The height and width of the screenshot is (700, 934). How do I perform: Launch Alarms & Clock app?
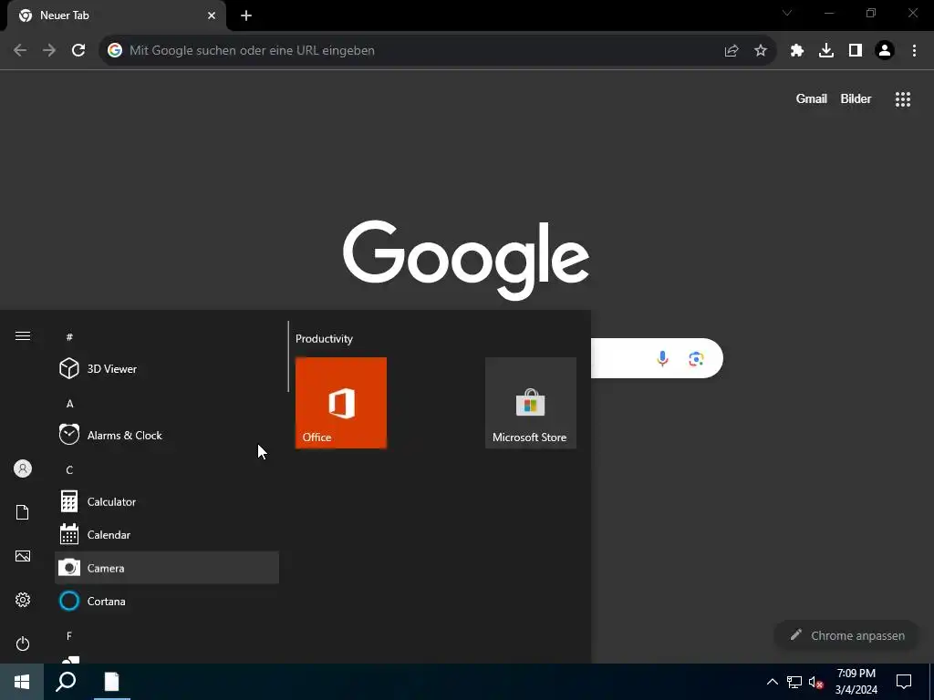167,435
